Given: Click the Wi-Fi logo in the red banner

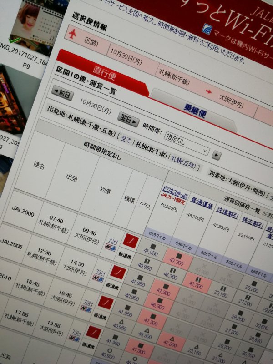Looking at the screenshot, I should (207, 29).
